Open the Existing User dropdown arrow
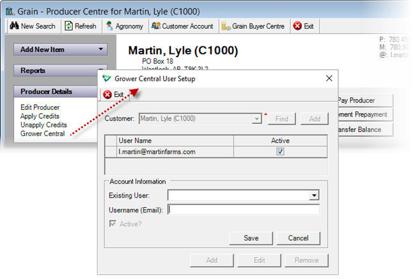This screenshot has width=414, height=279. point(314,195)
